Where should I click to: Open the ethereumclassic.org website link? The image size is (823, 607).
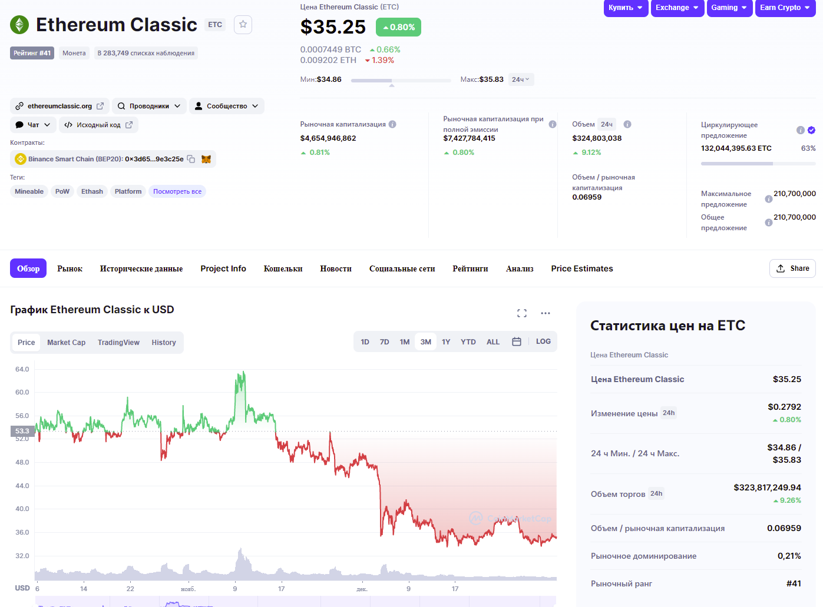point(60,106)
